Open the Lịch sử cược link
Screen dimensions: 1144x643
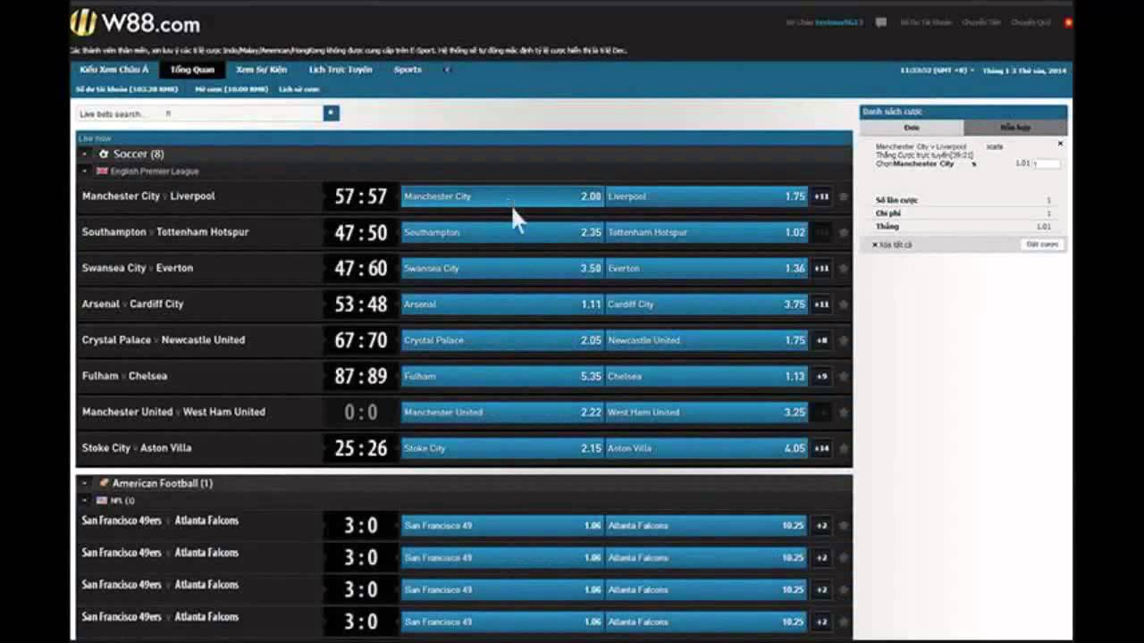coord(299,89)
